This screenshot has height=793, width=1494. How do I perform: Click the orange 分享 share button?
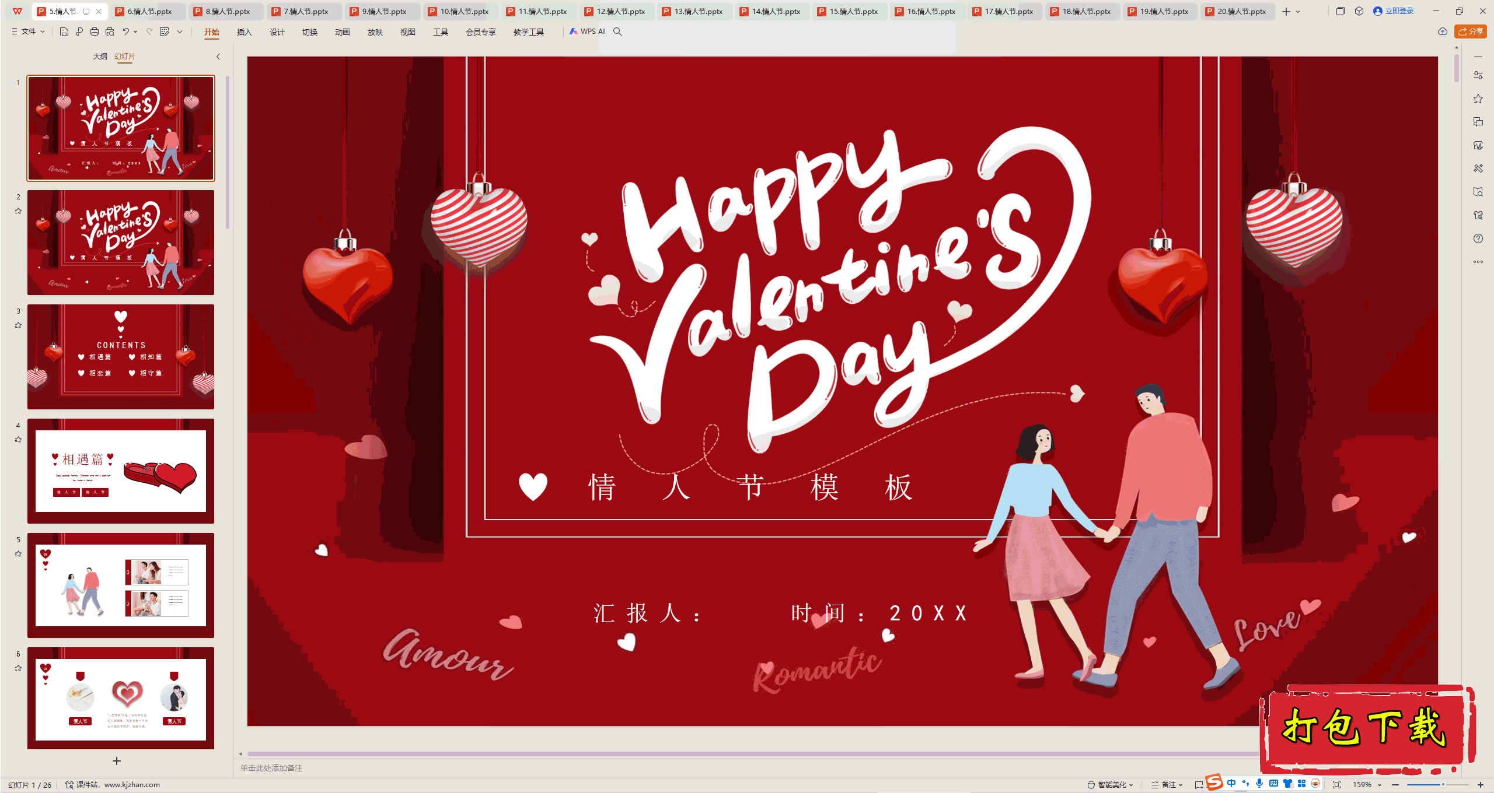1471,31
